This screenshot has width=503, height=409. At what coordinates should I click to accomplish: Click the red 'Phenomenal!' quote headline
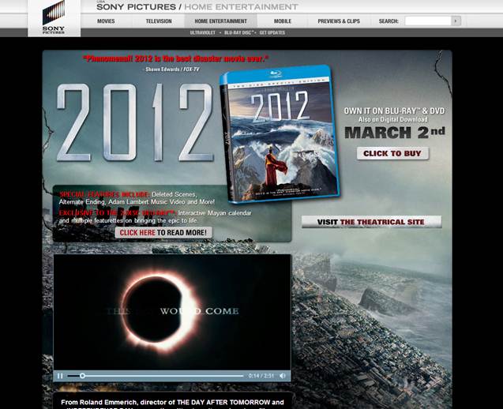[x=176, y=59]
